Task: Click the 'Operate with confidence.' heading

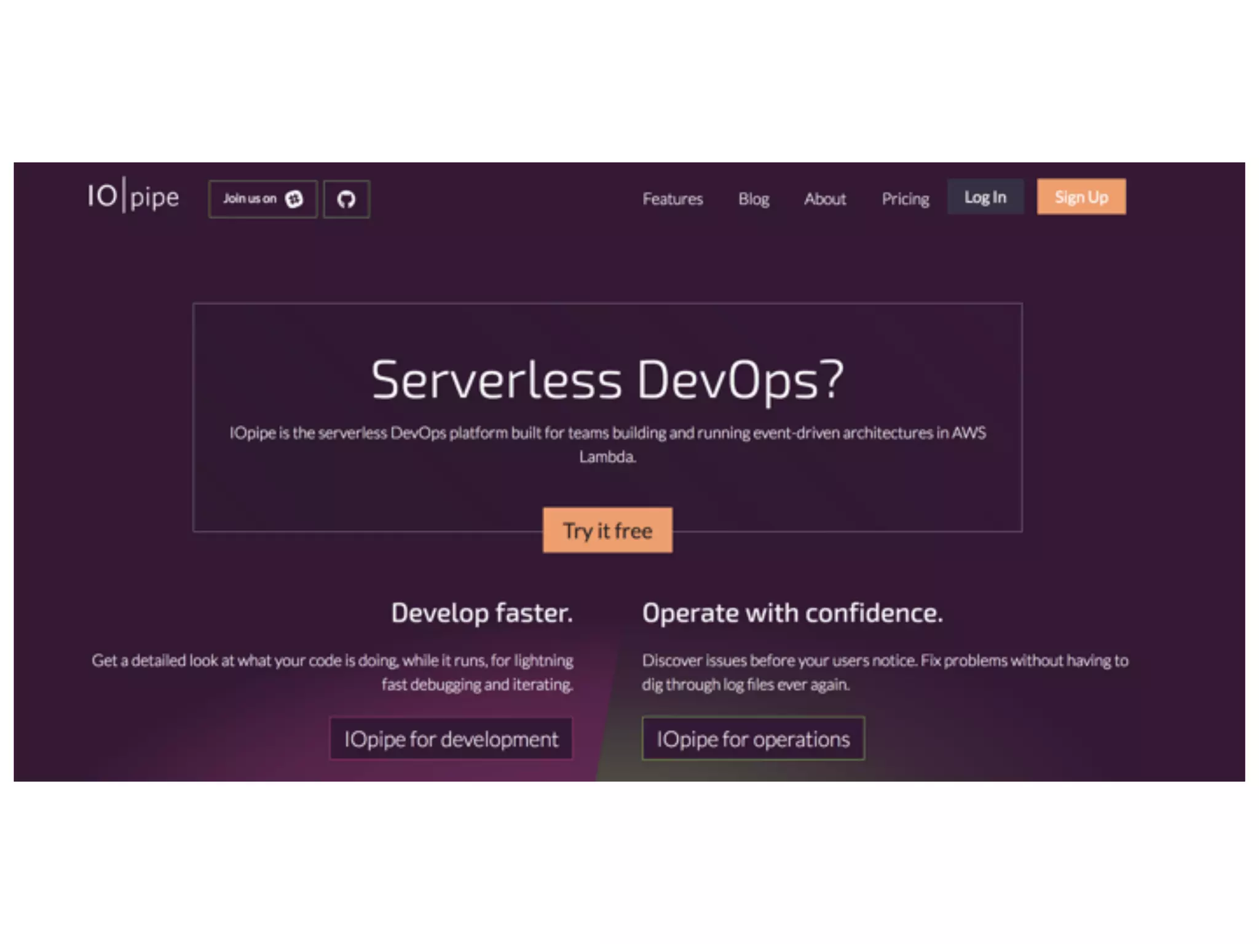Action: (x=792, y=613)
